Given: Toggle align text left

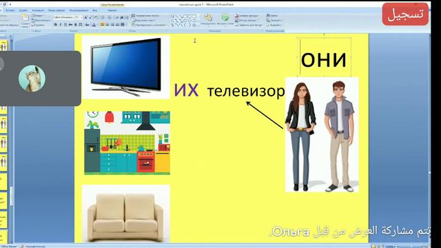Looking at the screenshot, I should tap(103, 25).
